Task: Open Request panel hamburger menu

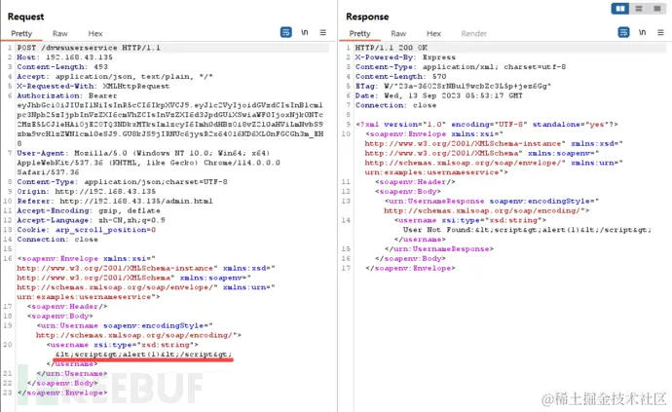Action: coord(322,32)
